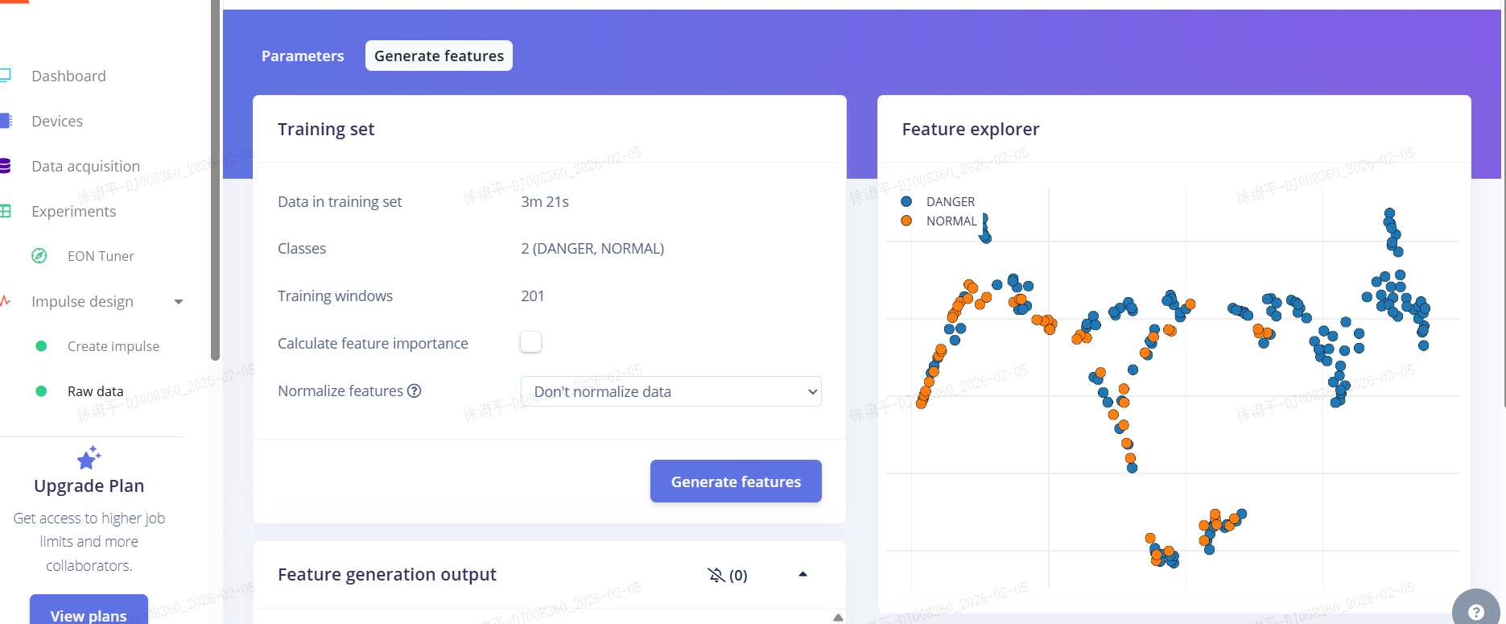Click the help question mark button

1475,612
